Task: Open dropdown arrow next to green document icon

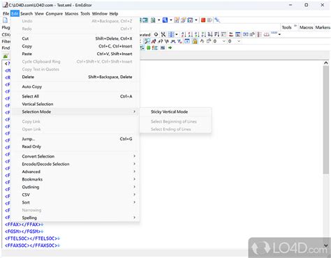Action: point(159,20)
